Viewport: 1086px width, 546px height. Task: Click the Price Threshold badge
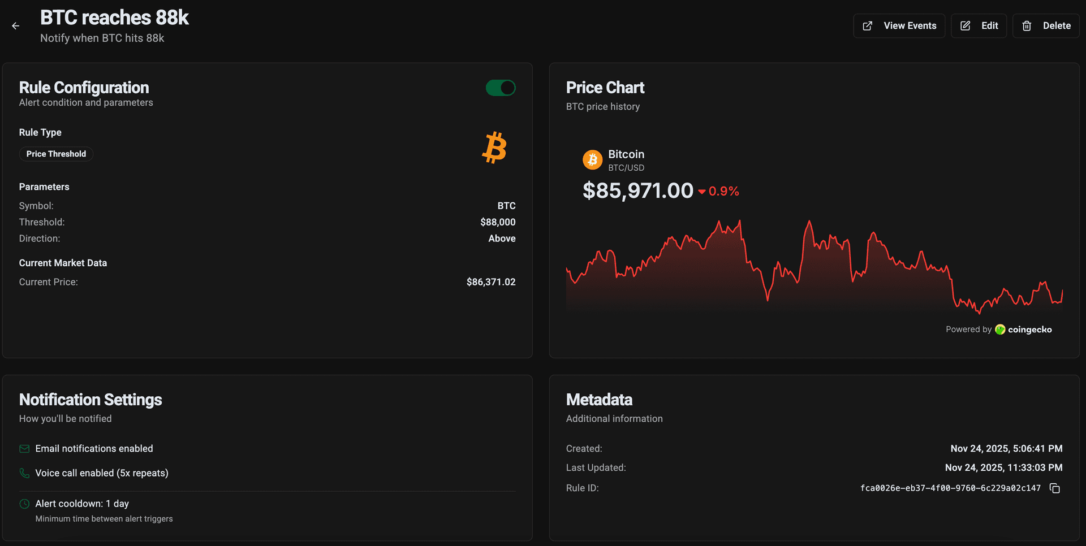click(56, 154)
